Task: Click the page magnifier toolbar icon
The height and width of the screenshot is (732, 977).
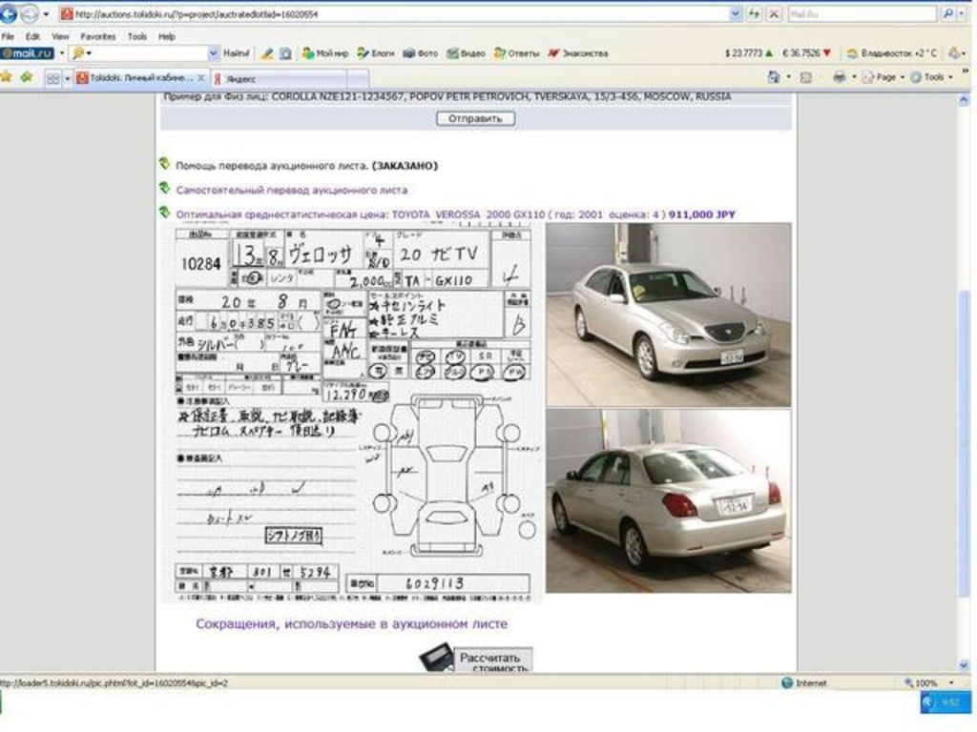Action: pyautogui.click(x=285, y=54)
